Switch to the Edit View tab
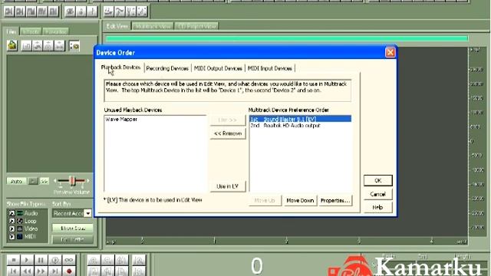This screenshot has height=276, width=491. (117, 26)
